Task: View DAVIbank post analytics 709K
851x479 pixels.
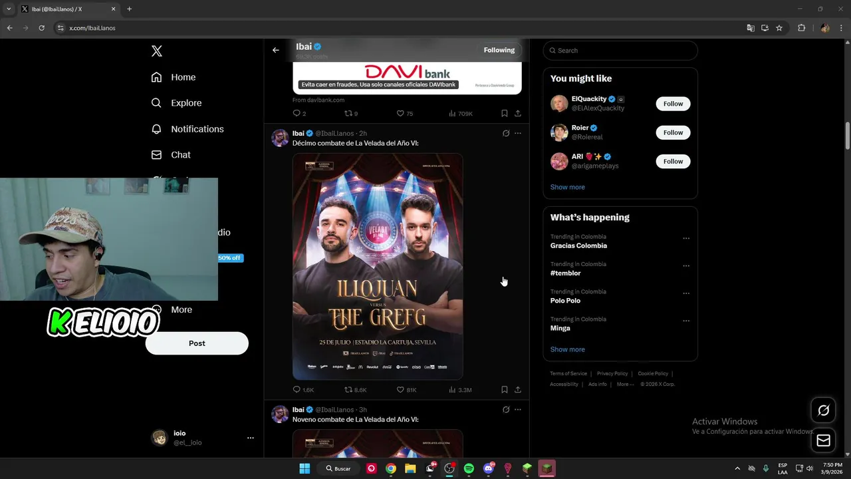Action: pyautogui.click(x=461, y=114)
